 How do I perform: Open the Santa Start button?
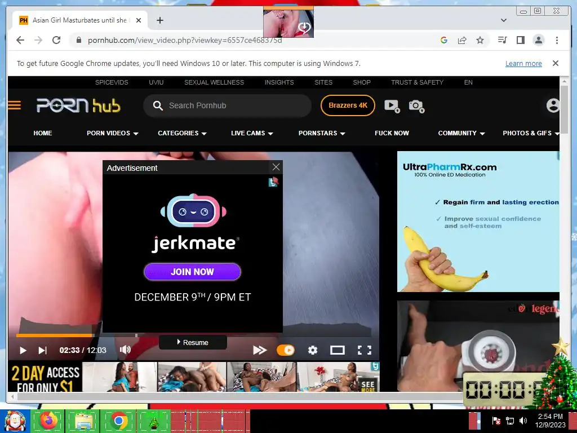tap(15, 421)
